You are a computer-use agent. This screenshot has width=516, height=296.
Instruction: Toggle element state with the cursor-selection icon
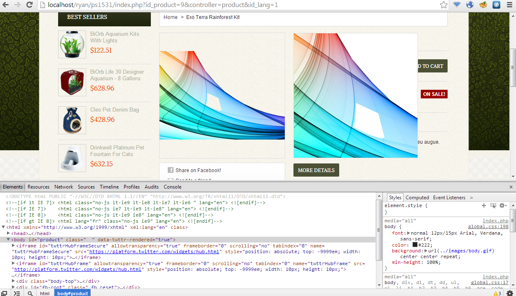click(x=493, y=205)
